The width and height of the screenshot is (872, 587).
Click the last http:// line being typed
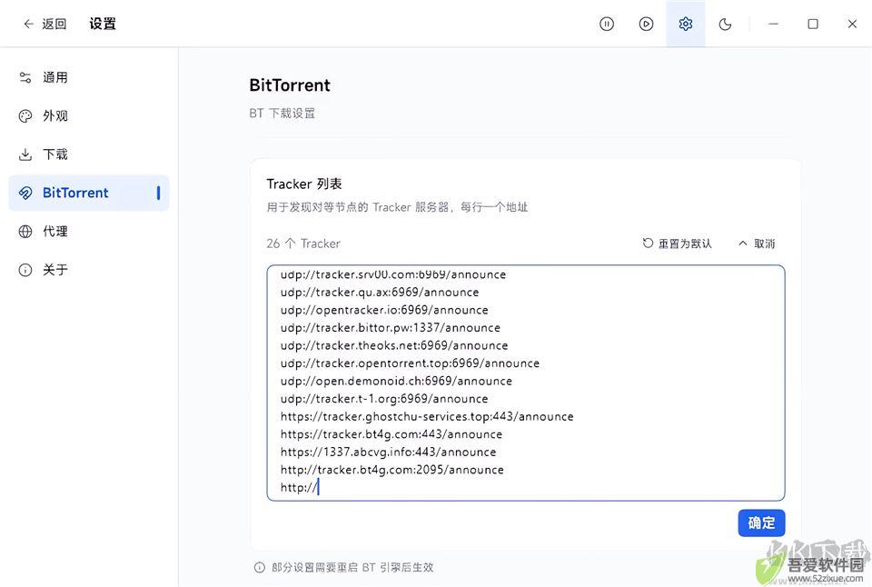click(x=299, y=488)
